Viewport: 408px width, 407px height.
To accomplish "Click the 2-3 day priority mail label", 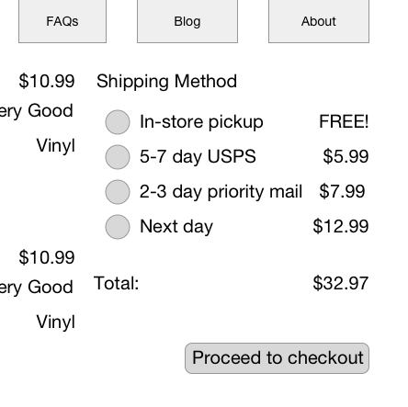I will pyautogui.click(x=221, y=192).
